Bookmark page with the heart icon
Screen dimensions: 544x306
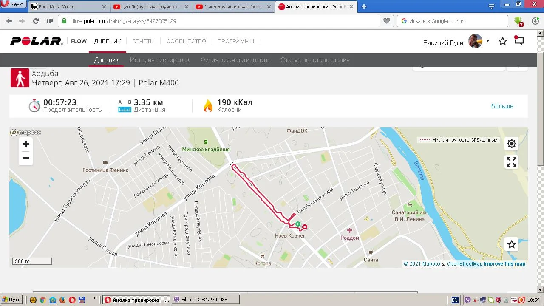point(386,21)
